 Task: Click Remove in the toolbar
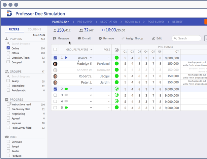coord(106,38)
